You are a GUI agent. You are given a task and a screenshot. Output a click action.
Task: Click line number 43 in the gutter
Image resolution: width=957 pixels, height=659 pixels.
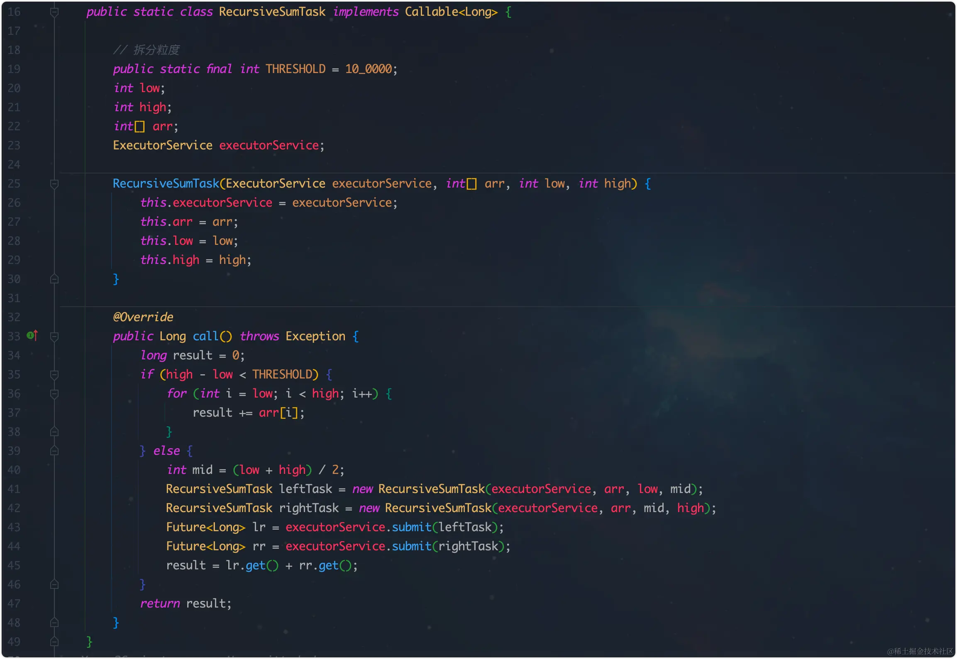click(14, 527)
